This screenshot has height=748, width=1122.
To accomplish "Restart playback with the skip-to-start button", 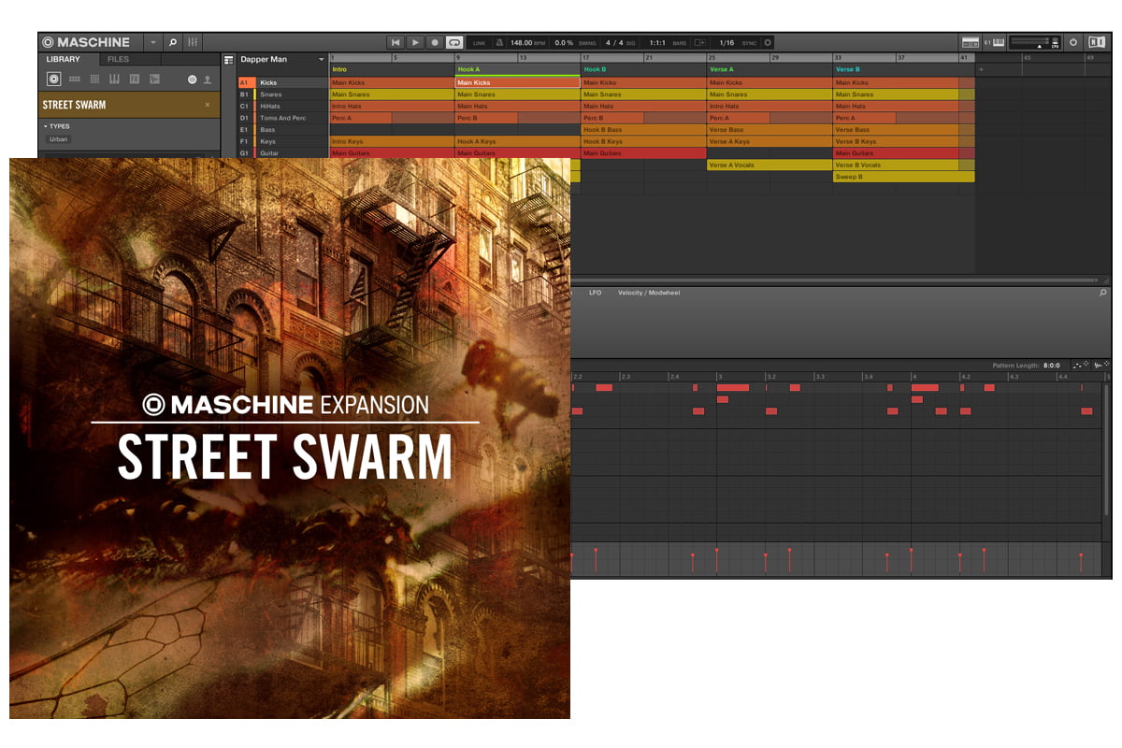I will [x=396, y=43].
